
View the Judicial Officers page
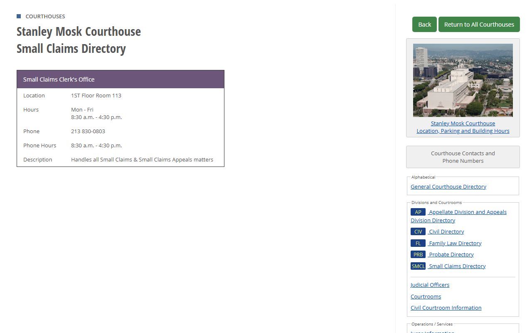click(430, 285)
